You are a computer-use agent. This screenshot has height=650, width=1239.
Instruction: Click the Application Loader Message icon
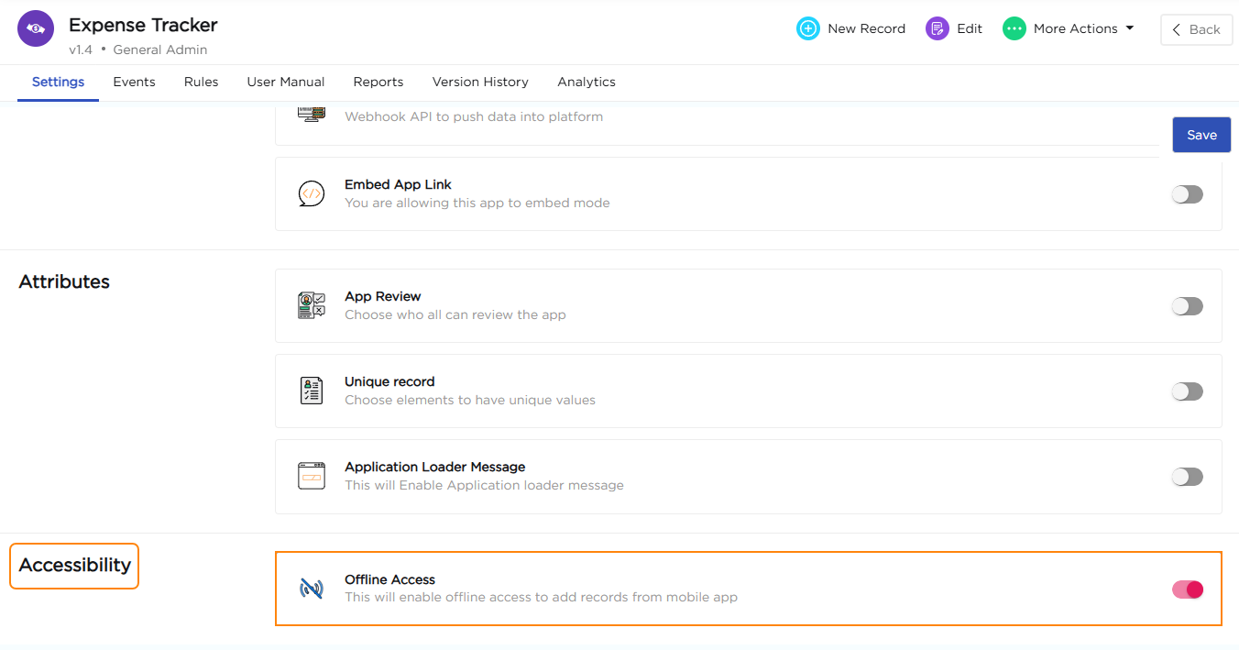[x=312, y=476]
